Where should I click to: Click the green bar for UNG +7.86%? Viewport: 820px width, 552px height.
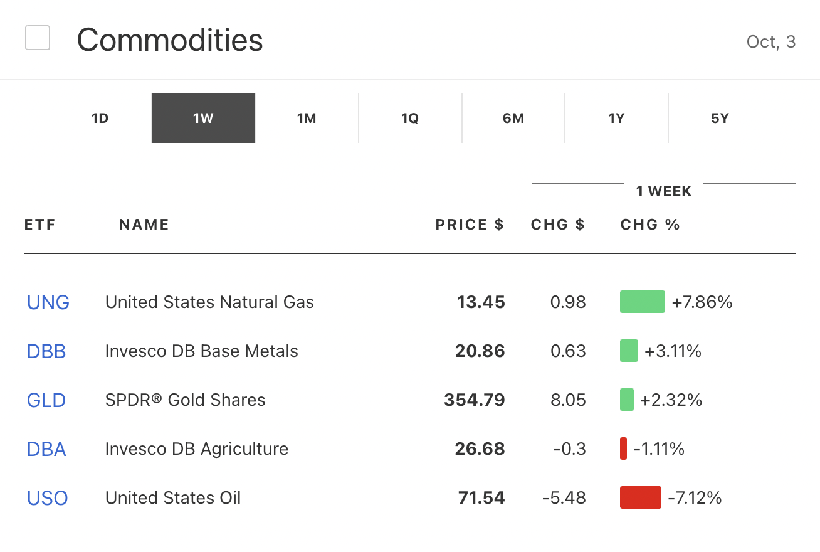(x=642, y=302)
